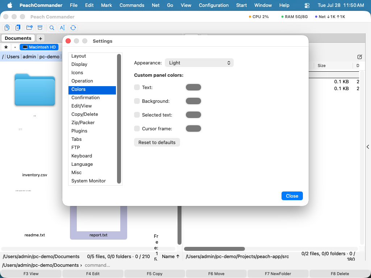
Task: Select System Monitor in settings list
Action: tap(92, 181)
